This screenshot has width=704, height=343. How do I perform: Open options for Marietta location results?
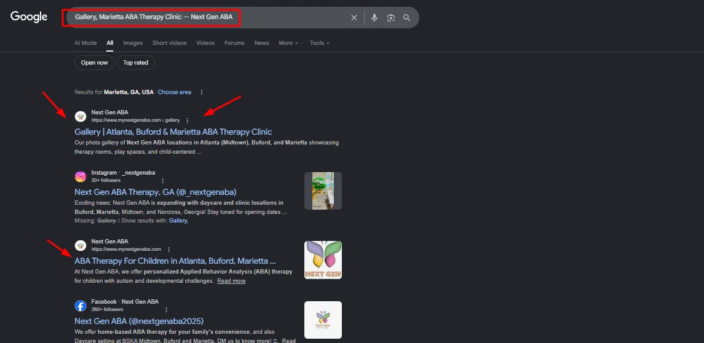[x=201, y=92]
